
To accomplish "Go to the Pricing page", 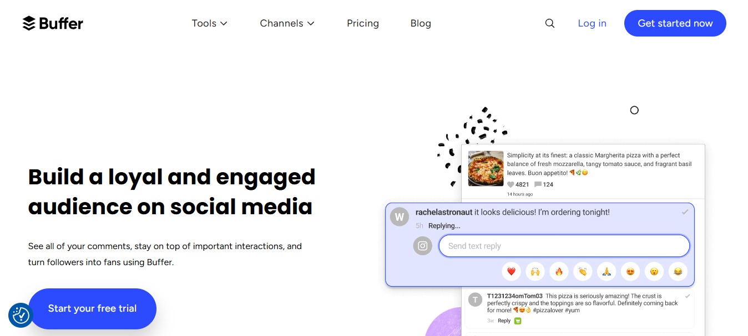I will [363, 23].
